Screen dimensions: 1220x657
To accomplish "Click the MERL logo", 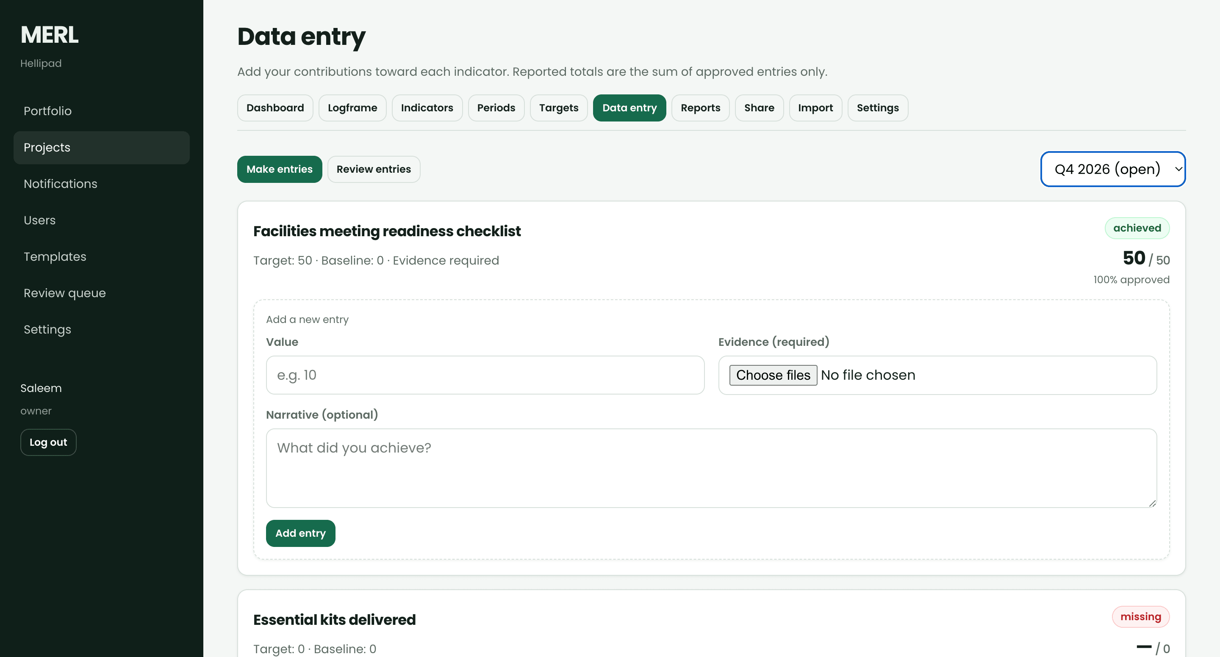I will 49,35.
